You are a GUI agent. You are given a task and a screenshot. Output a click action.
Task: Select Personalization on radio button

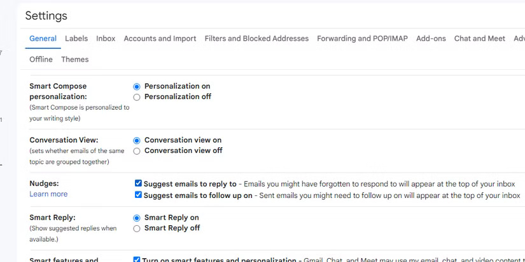coord(137,86)
